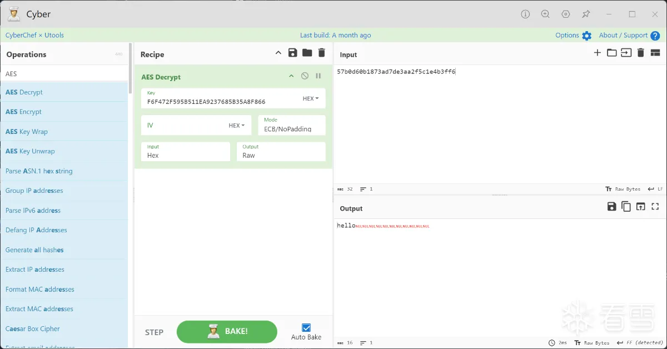Select the AES Encrypt operation

click(x=64, y=112)
